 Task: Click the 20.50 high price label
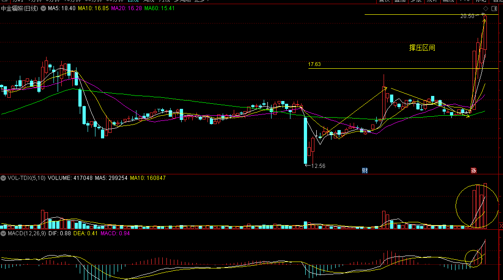click(467, 16)
